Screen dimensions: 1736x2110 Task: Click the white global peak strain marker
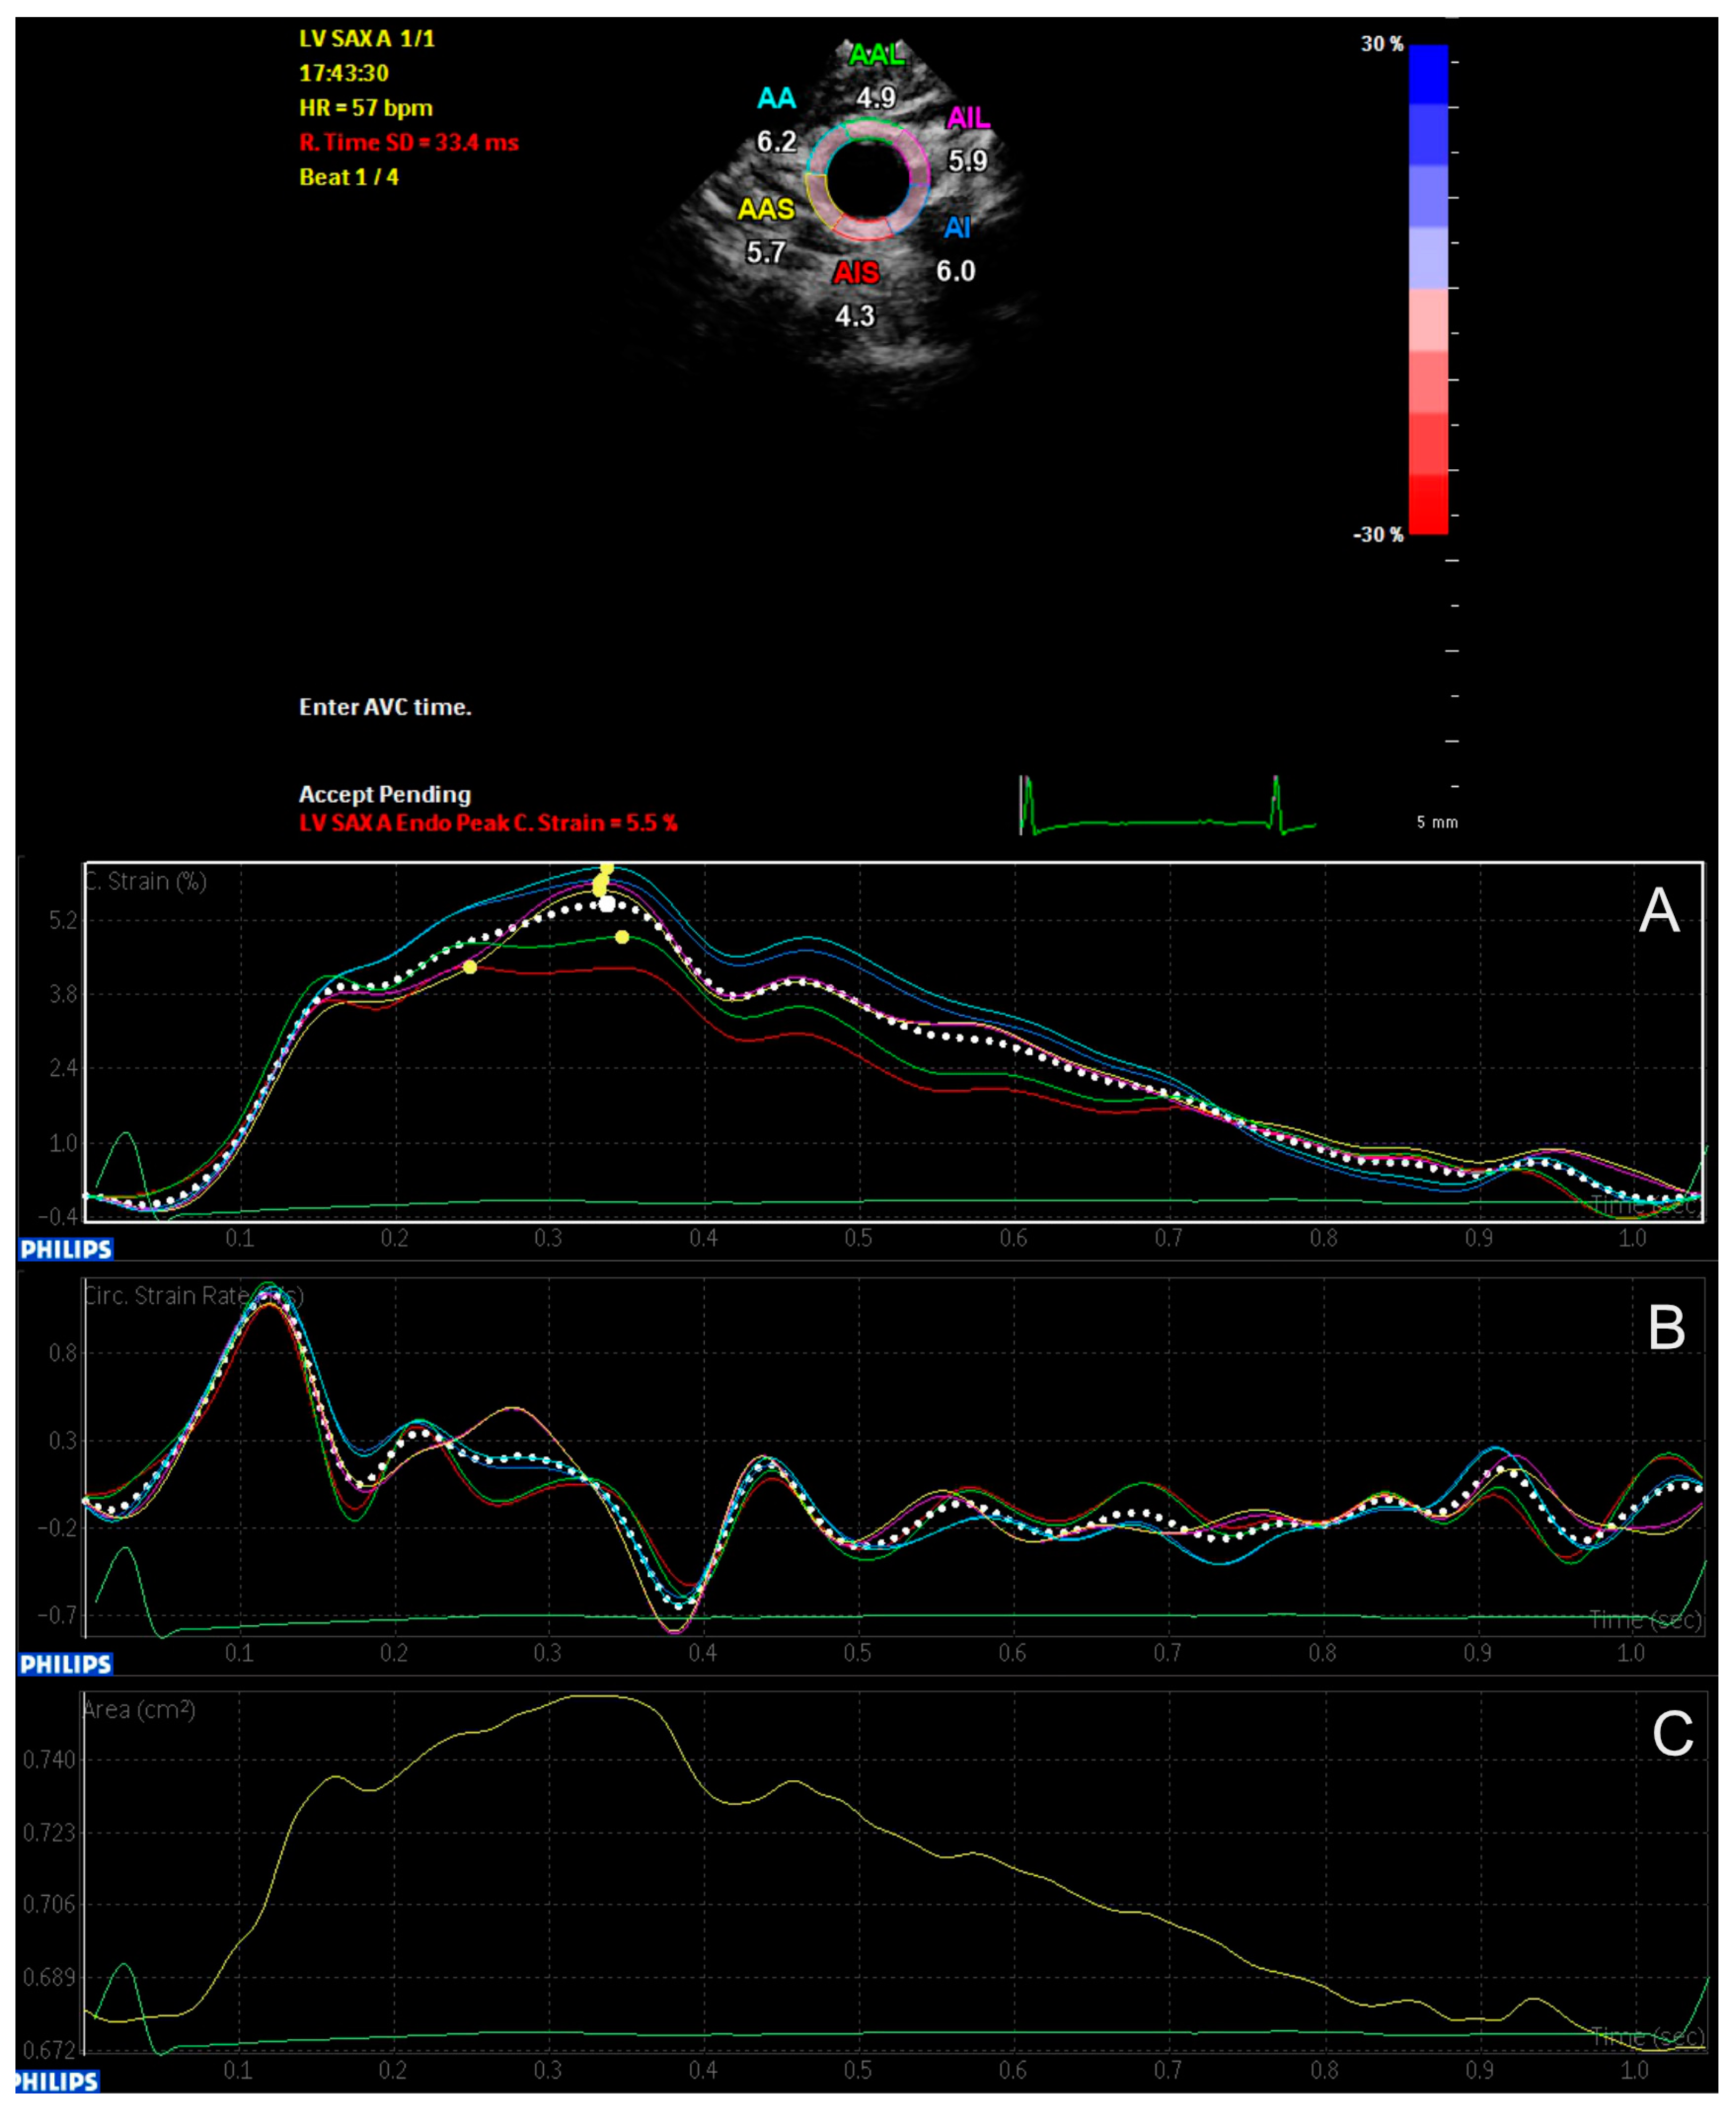[607, 904]
